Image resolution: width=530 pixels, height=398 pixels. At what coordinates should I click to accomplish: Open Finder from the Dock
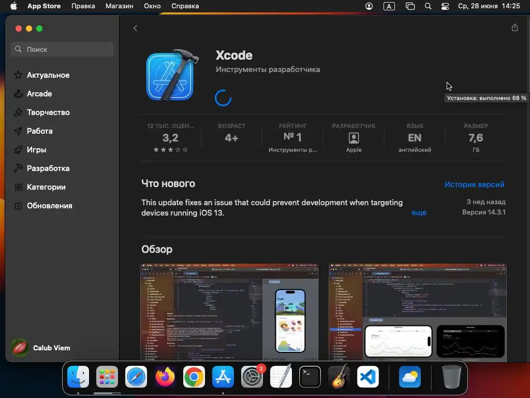point(78,377)
